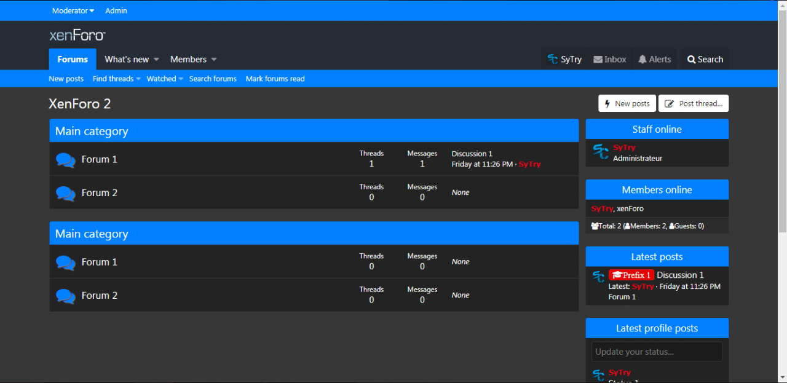This screenshot has width=787, height=383.
Task: Click the "Administrateur" staff title
Action: 638,159
